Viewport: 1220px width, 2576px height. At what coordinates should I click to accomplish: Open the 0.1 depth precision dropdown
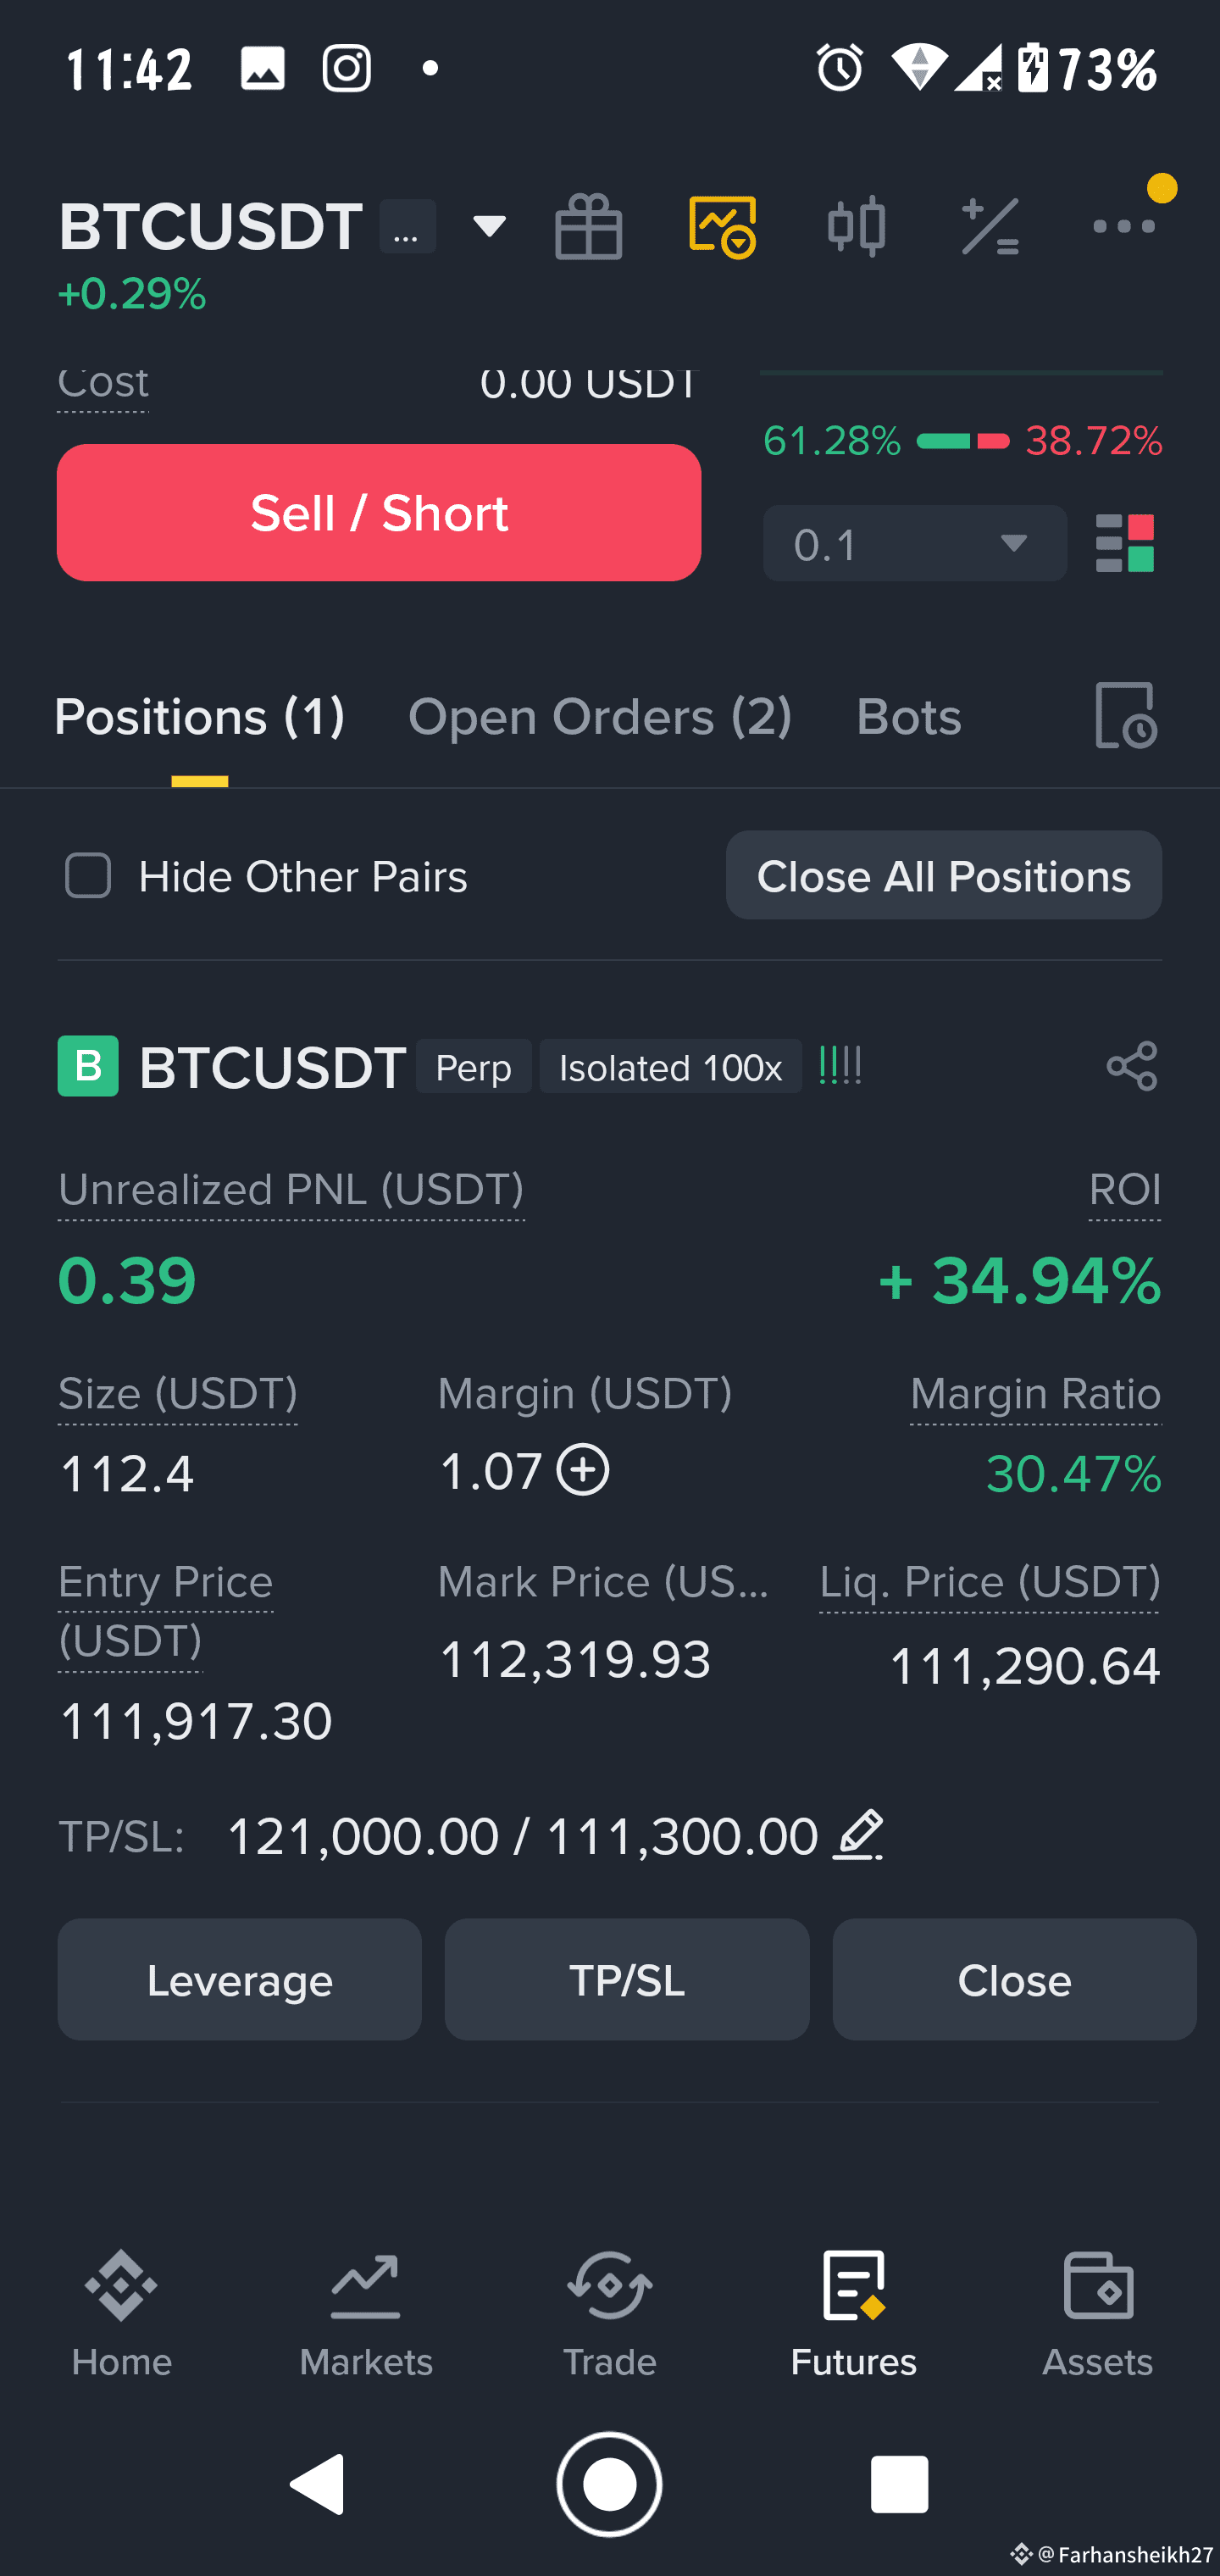coord(915,543)
